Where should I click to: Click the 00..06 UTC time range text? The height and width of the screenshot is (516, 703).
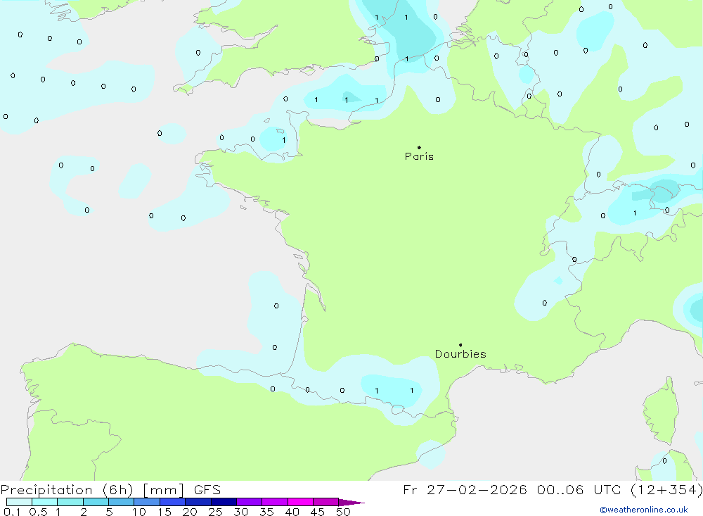click(579, 489)
